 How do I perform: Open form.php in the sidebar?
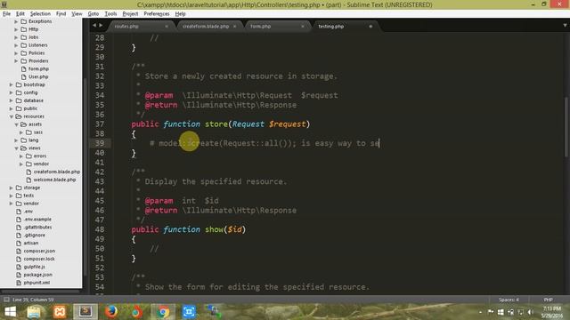pyautogui.click(x=38, y=69)
